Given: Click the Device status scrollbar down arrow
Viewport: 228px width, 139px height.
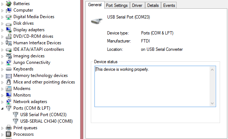Looking at the screenshot, I should click(x=212, y=103).
